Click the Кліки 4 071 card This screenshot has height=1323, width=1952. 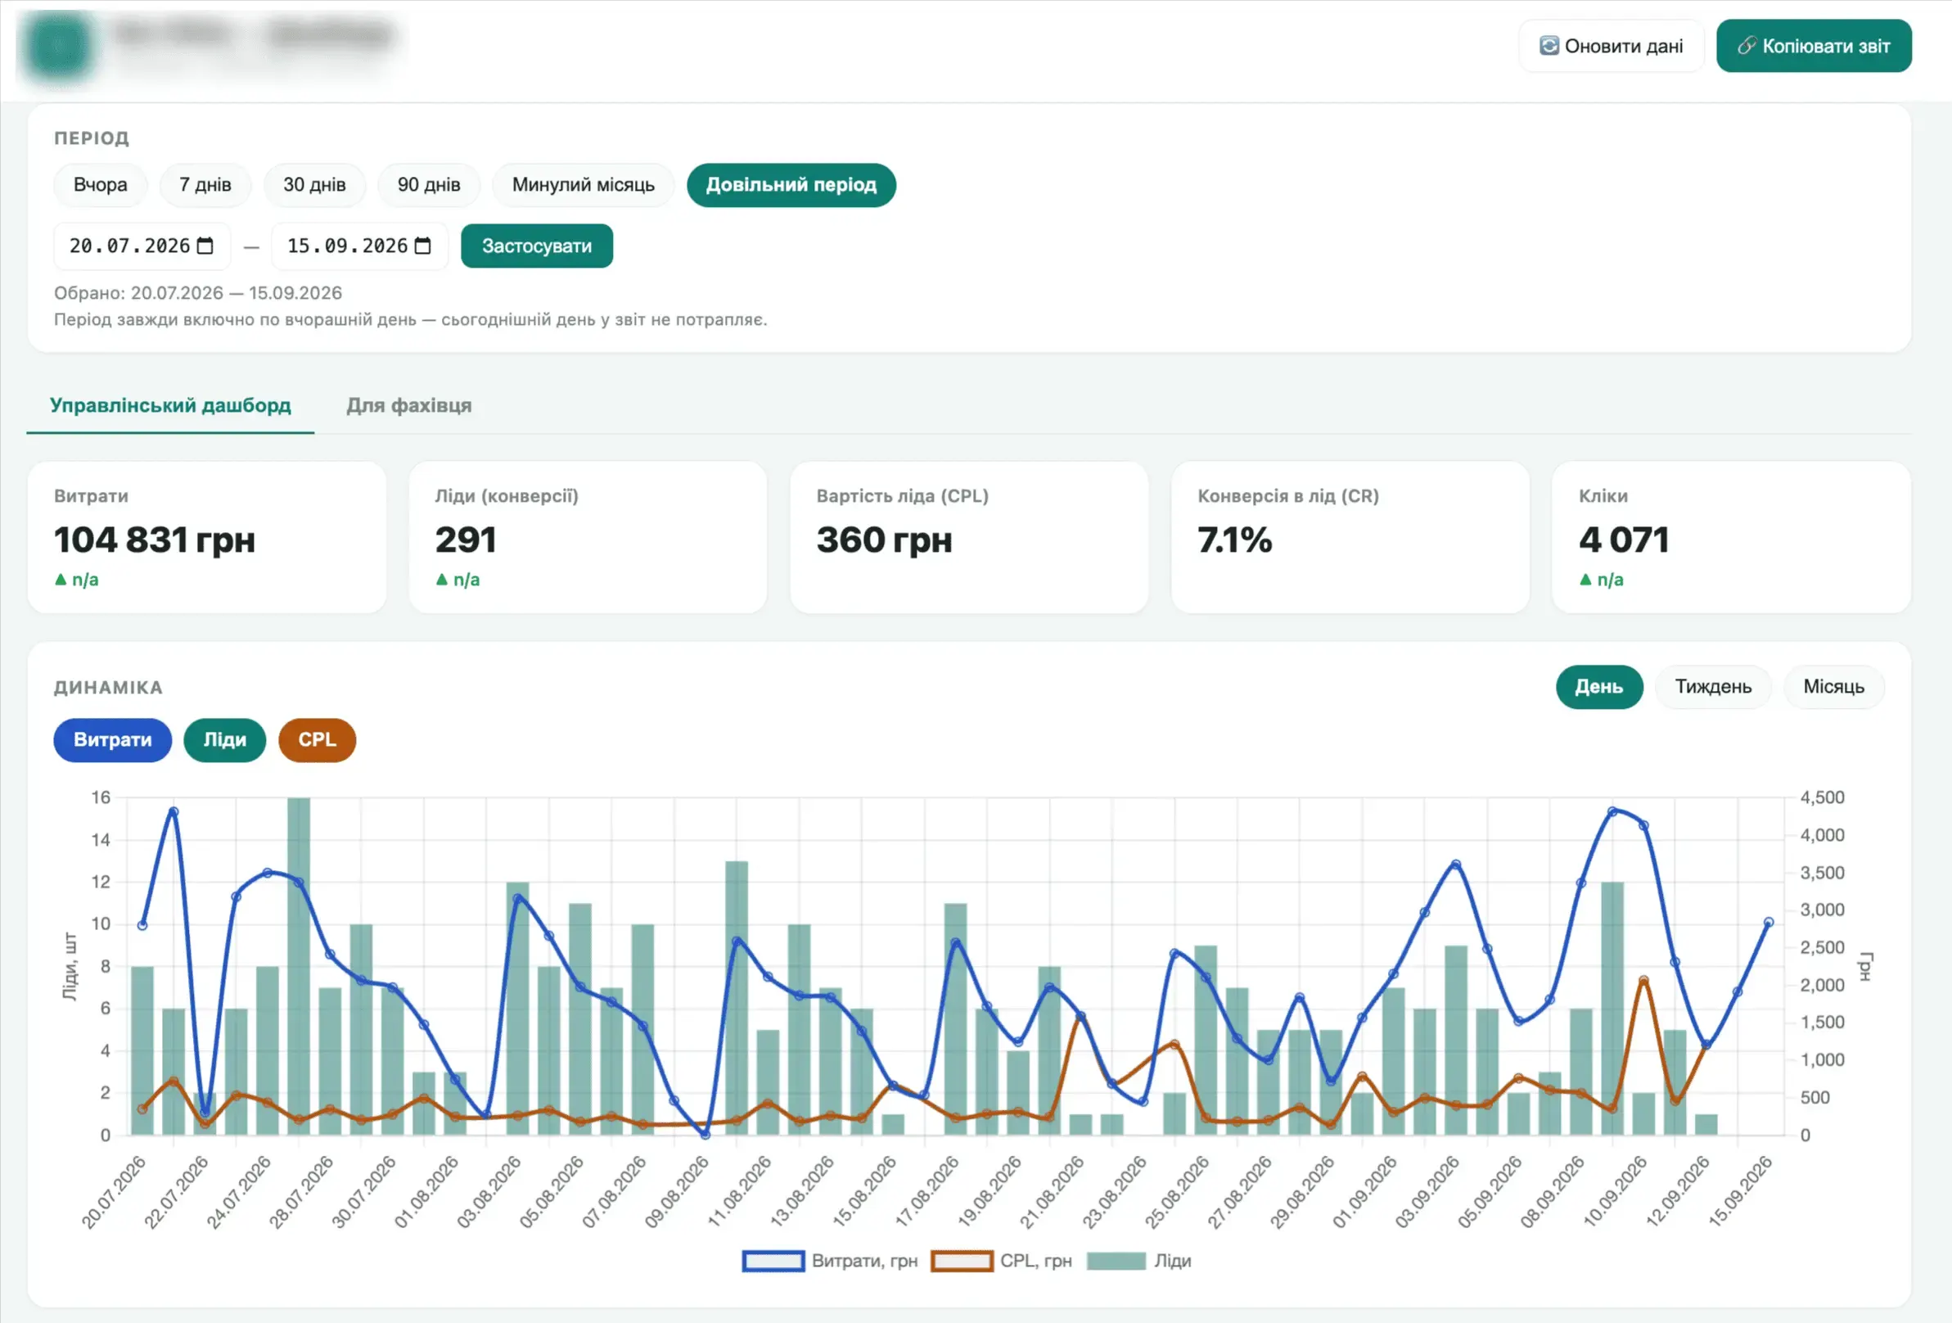tap(1731, 538)
